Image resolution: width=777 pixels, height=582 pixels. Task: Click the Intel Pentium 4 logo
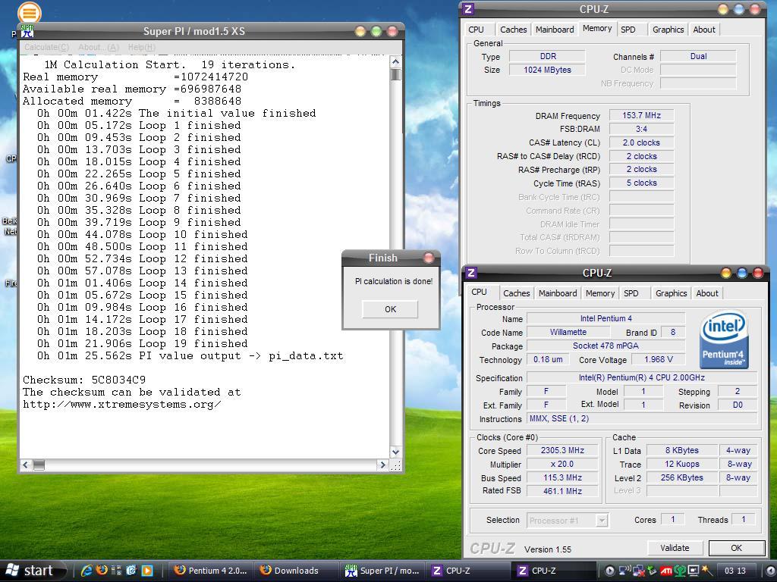723,339
